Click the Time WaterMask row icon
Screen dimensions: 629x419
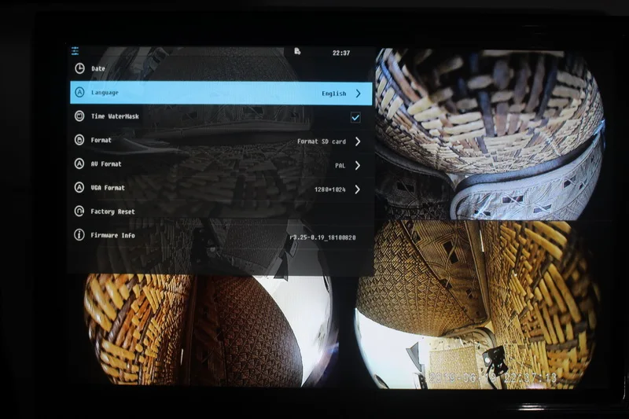pyautogui.click(x=79, y=116)
